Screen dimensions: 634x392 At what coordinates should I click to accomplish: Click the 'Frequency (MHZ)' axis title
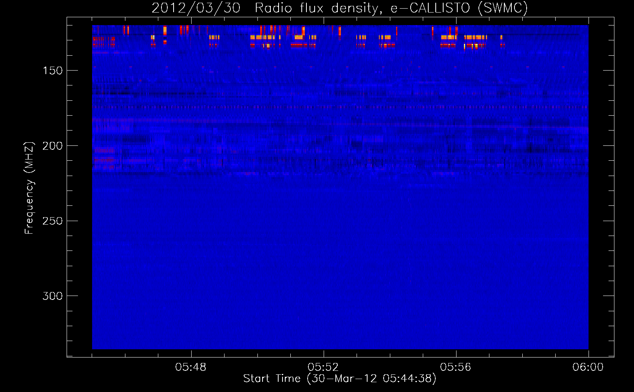click(29, 188)
